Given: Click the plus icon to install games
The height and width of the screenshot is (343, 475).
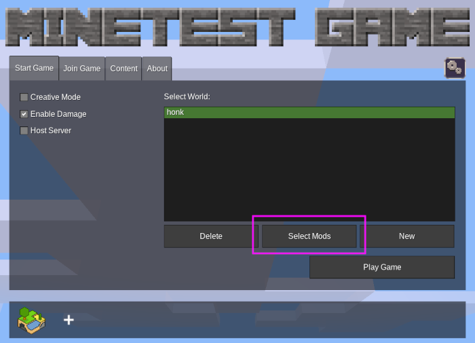Looking at the screenshot, I should pos(69,320).
